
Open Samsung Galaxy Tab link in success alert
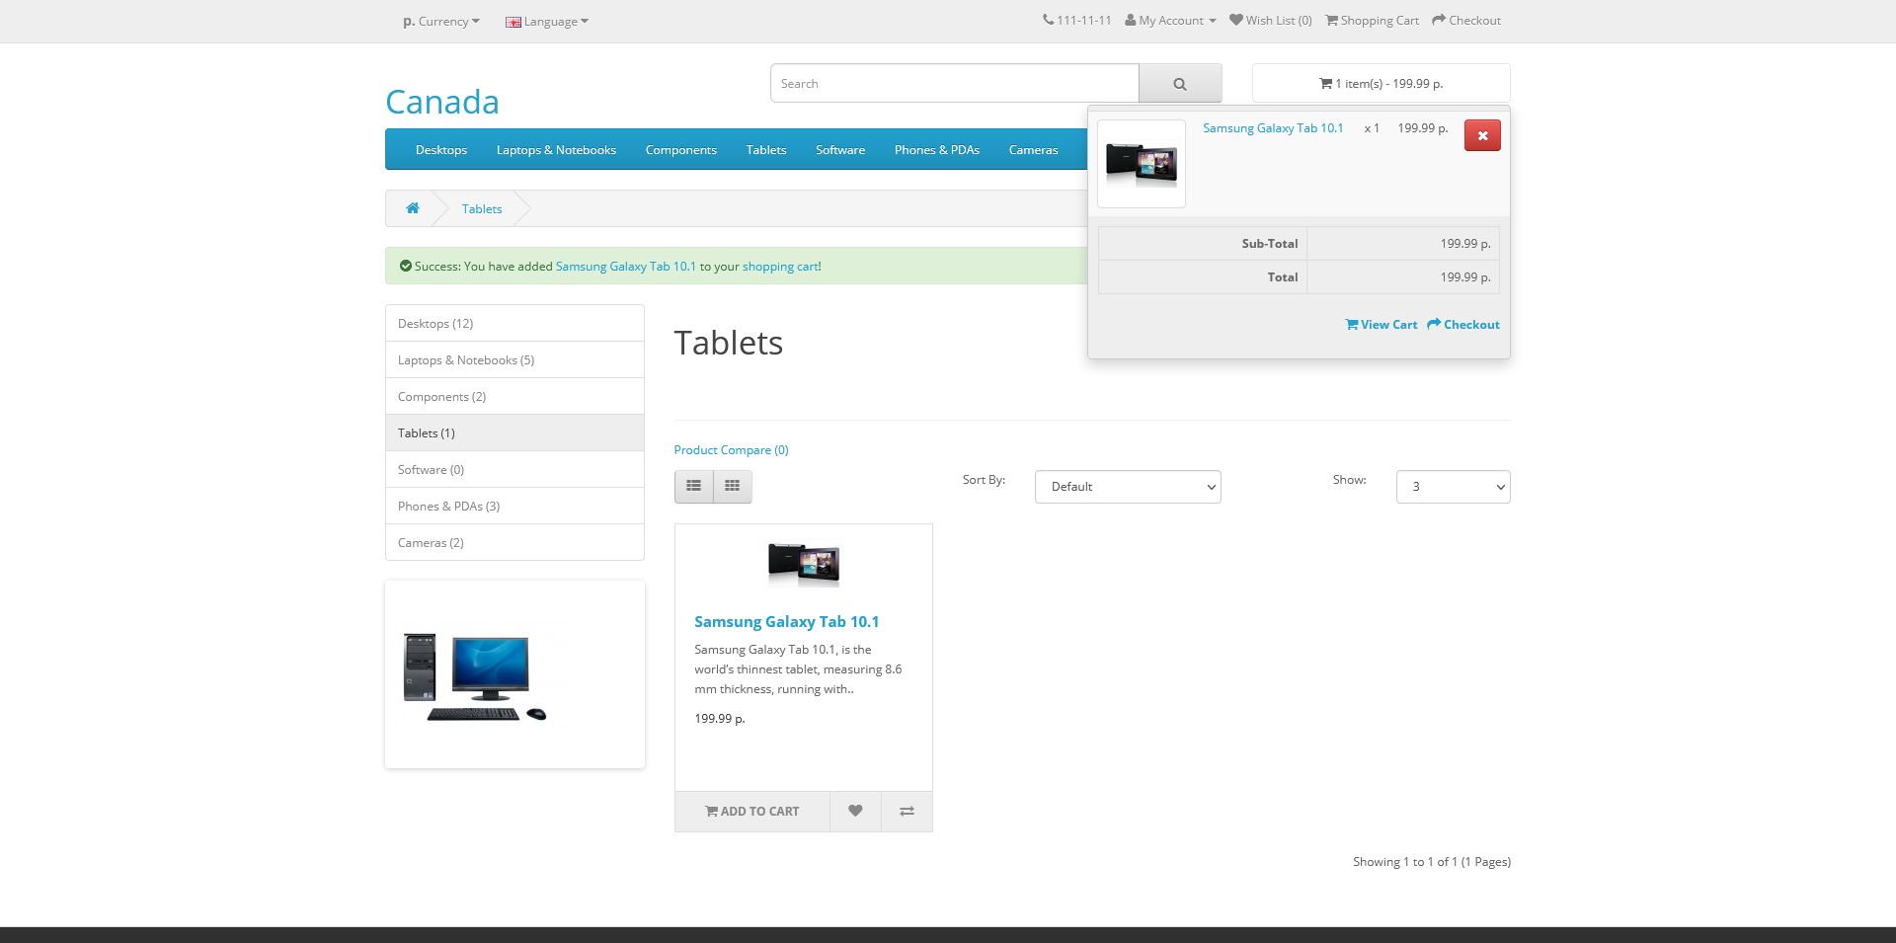coord(626,267)
